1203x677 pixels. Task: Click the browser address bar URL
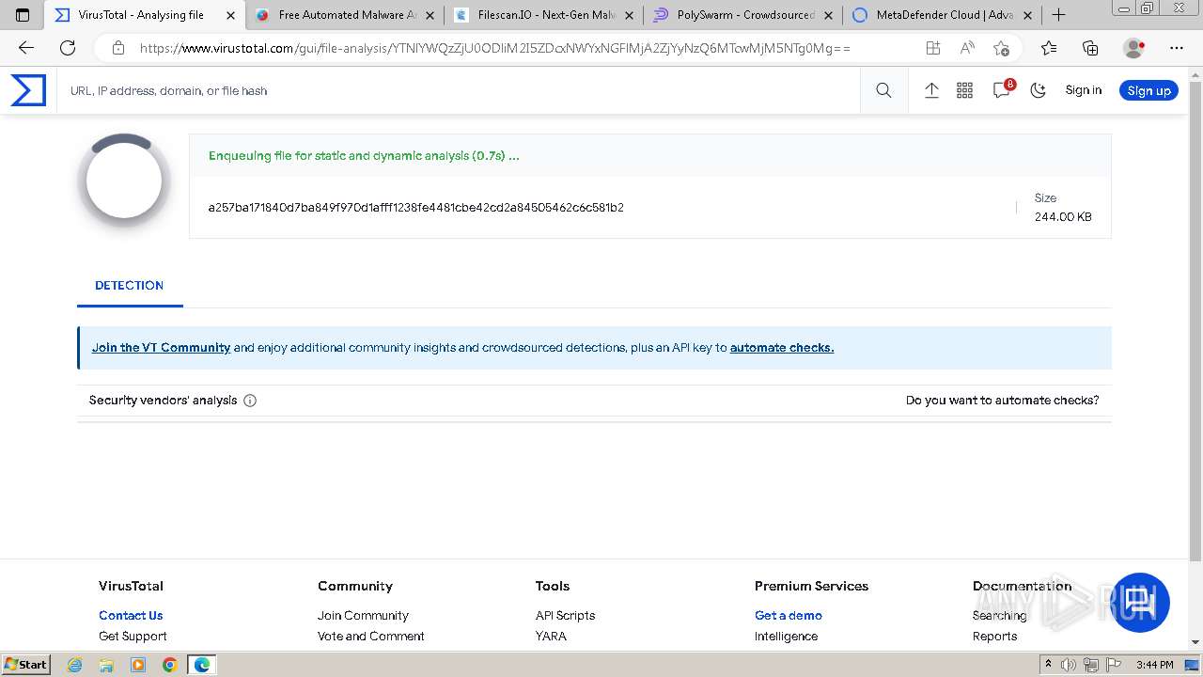[x=495, y=48]
